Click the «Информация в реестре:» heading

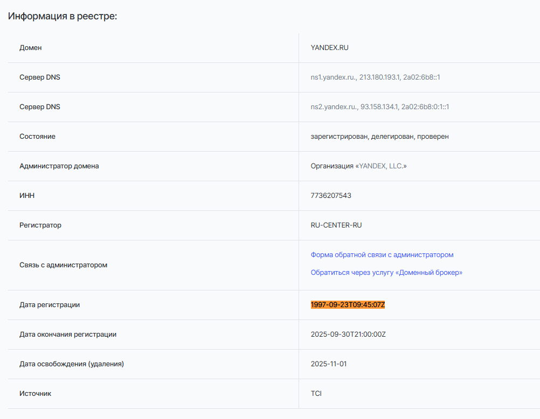pos(63,16)
